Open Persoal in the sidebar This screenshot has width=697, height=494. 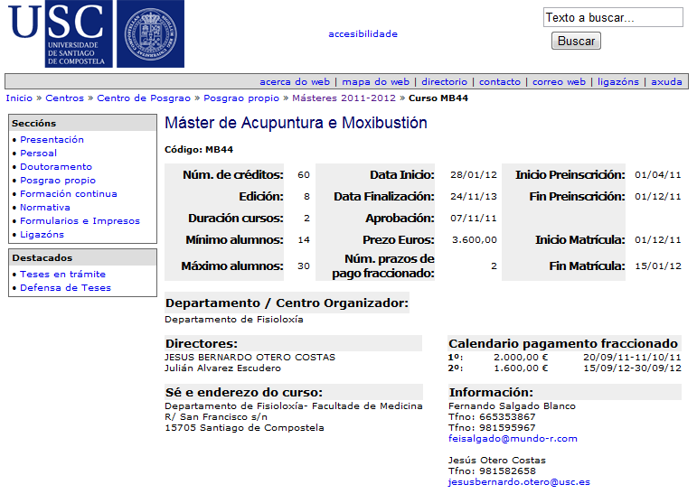point(38,154)
